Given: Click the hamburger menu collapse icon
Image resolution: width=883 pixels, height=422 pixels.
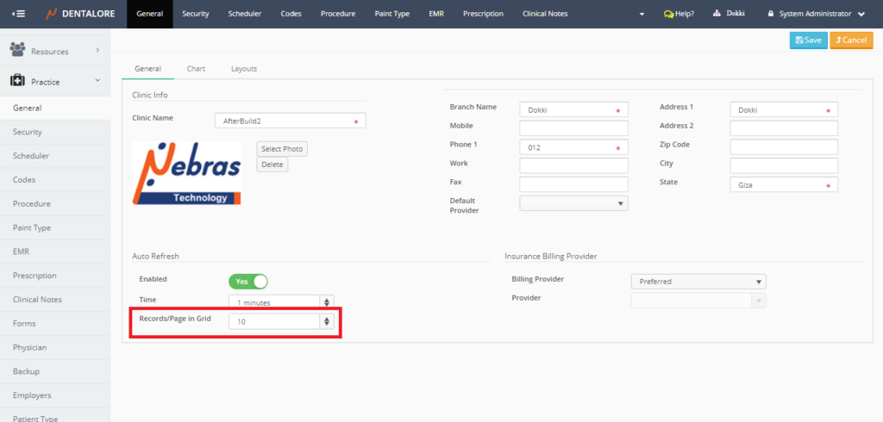Looking at the screenshot, I should click(19, 14).
